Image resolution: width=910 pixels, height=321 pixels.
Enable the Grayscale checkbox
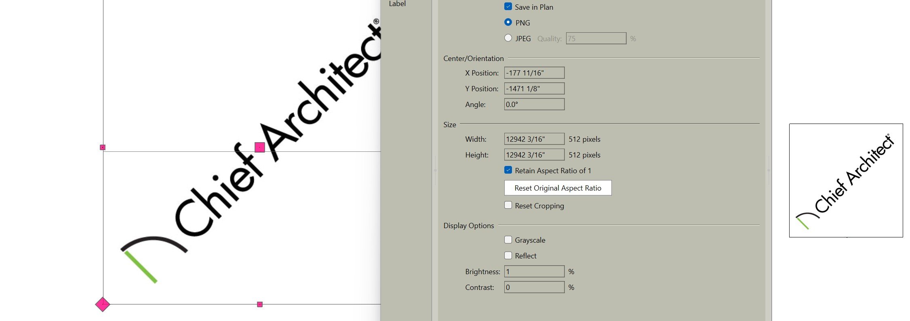coord(508,239)
